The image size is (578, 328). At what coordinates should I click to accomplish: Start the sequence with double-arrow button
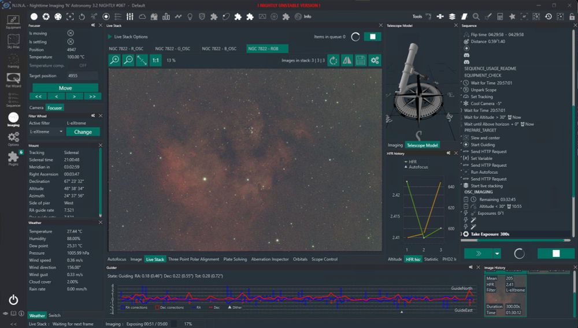[479, 254]
